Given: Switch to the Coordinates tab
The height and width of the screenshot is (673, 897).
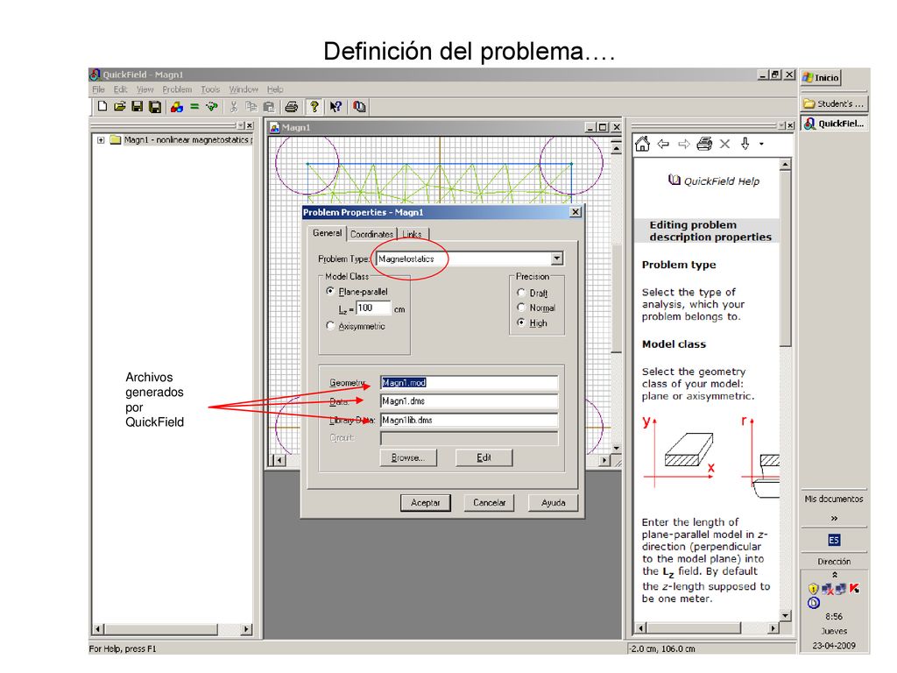Looking at the screenshot, I should tap(371, 234).
